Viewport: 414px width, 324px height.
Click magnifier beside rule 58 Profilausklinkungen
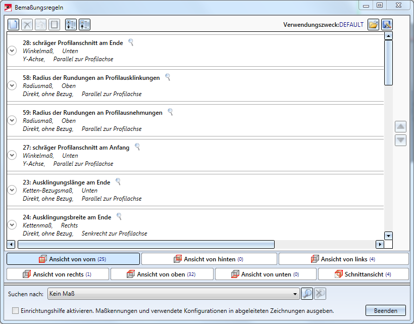(168, 77)
